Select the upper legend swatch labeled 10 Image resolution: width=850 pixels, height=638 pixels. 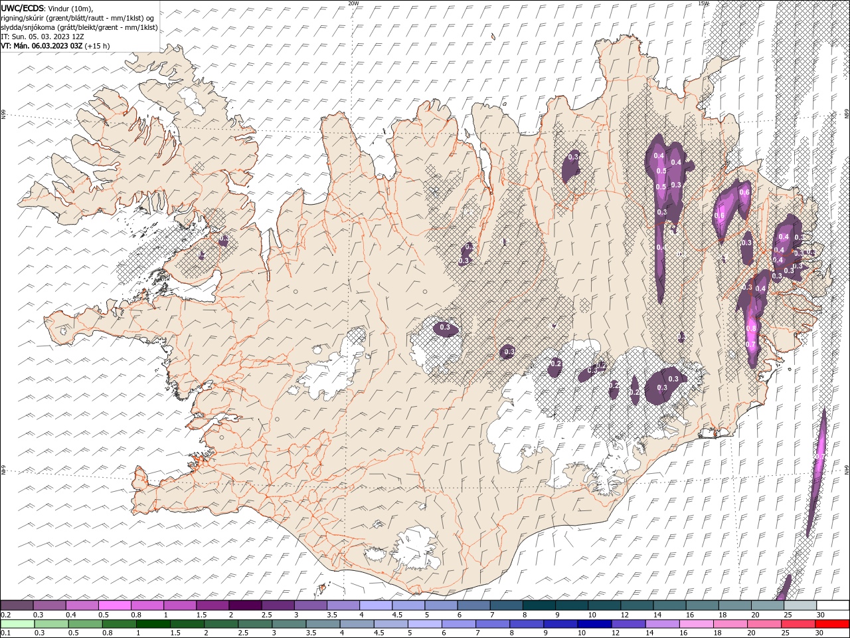tap(603, 605)
